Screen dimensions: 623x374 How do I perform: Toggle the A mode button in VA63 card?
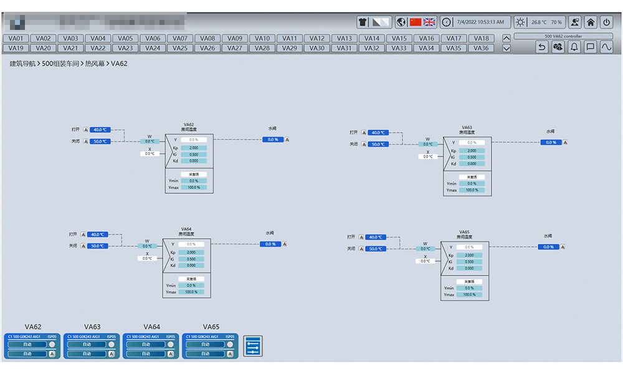click(x=112, y=354)
